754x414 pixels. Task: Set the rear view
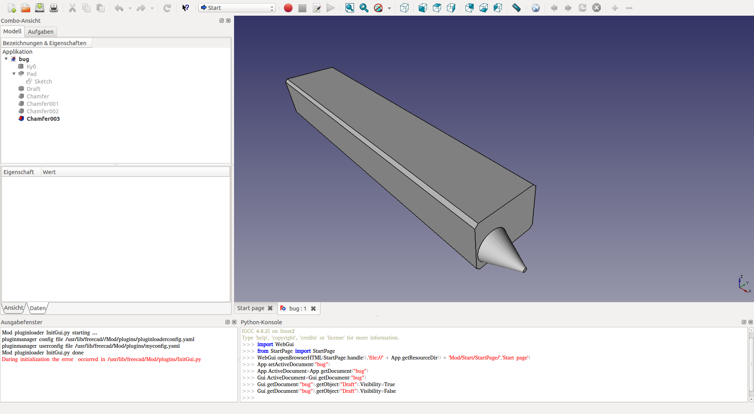(470, 8)
